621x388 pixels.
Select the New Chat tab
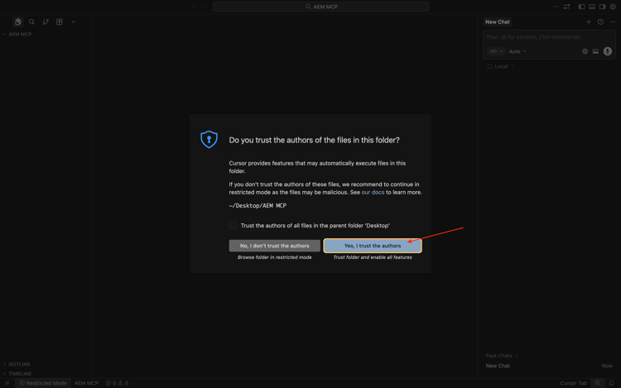tap(498, 22)
